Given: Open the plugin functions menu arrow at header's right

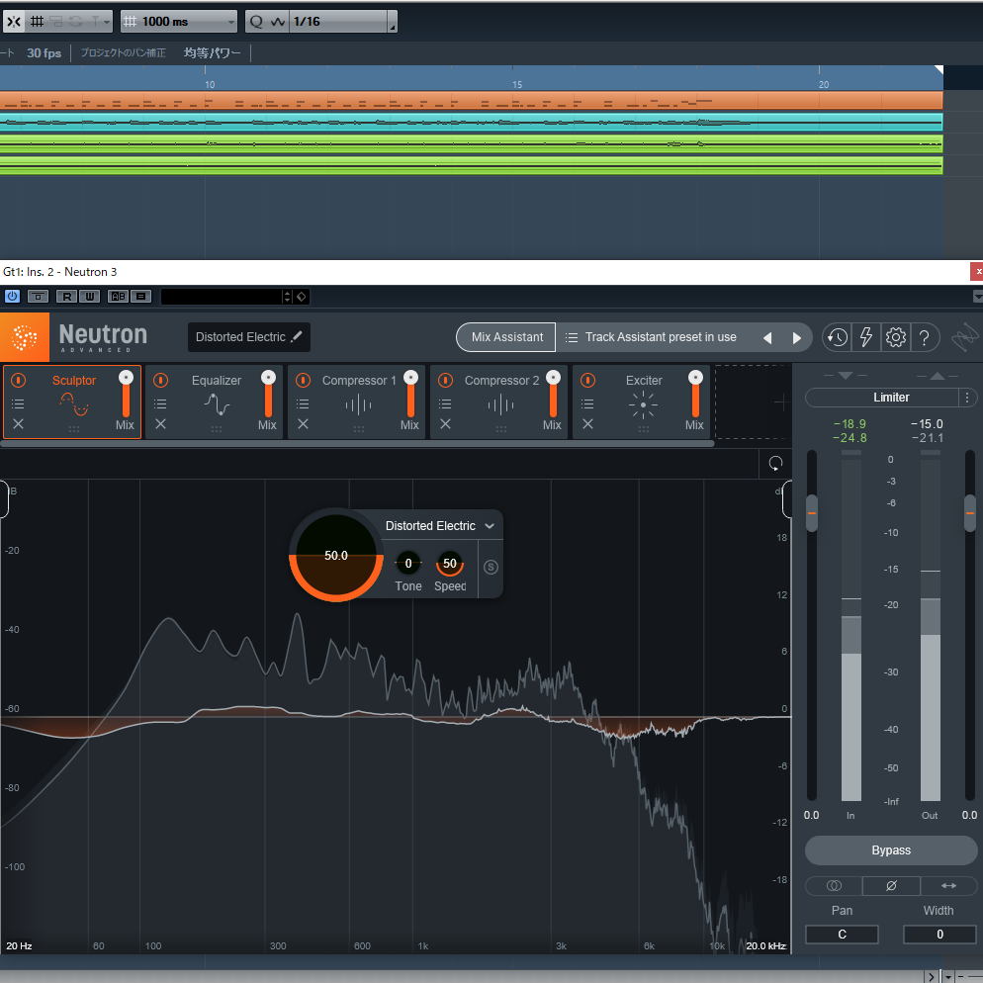Looking at the screenshot, I should tap(977, 296).
